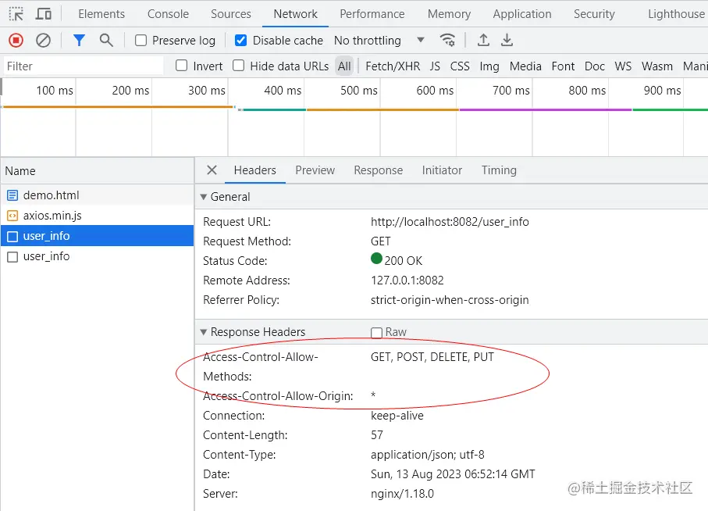The width and height of the screenshot is (708, 511).
Task: Clear the network log
Action: pos(44,41)
